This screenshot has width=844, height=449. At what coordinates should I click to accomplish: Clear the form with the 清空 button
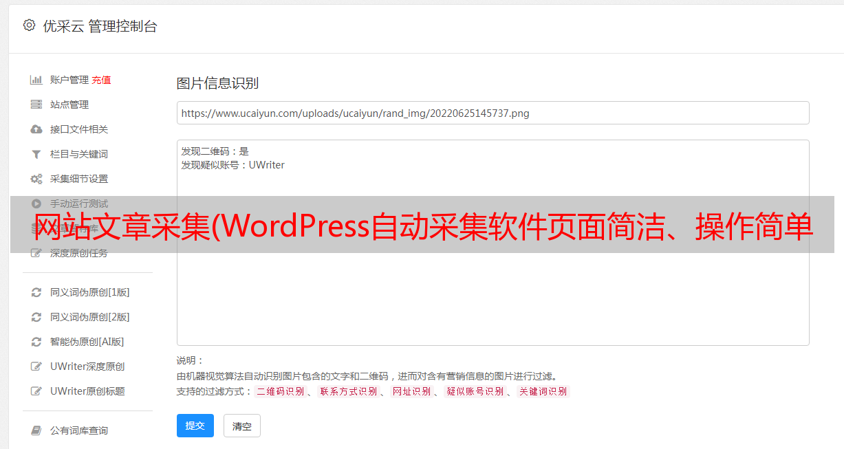click(x=242, y=426)
